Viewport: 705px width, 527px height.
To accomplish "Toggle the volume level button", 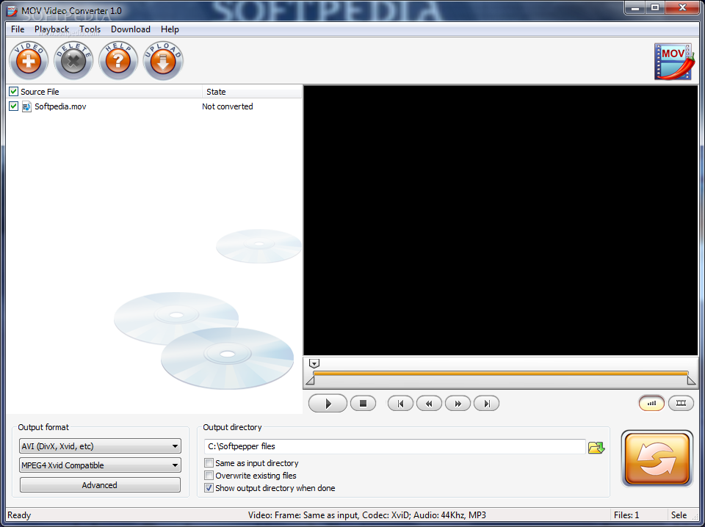I will [x=651, y=403].
